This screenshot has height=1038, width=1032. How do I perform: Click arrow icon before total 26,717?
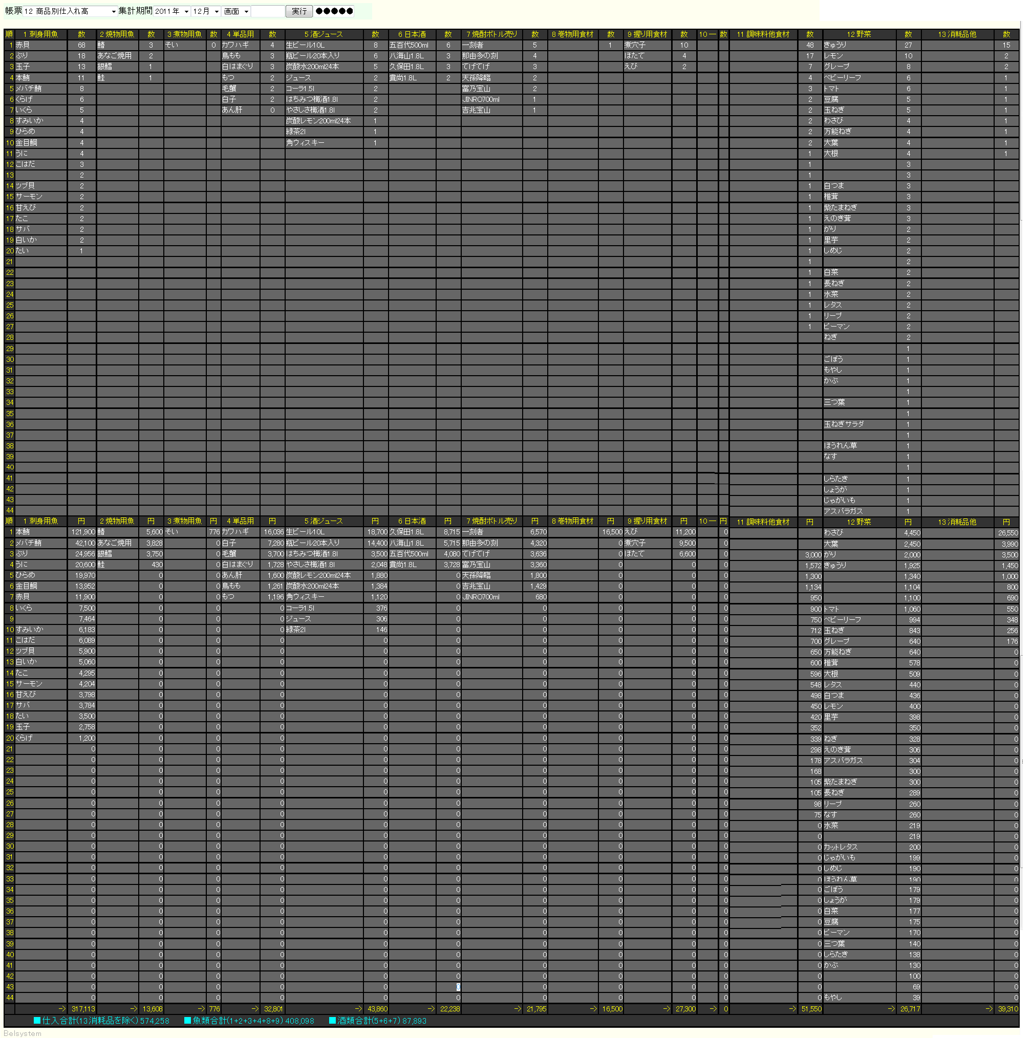[891, 1009]
